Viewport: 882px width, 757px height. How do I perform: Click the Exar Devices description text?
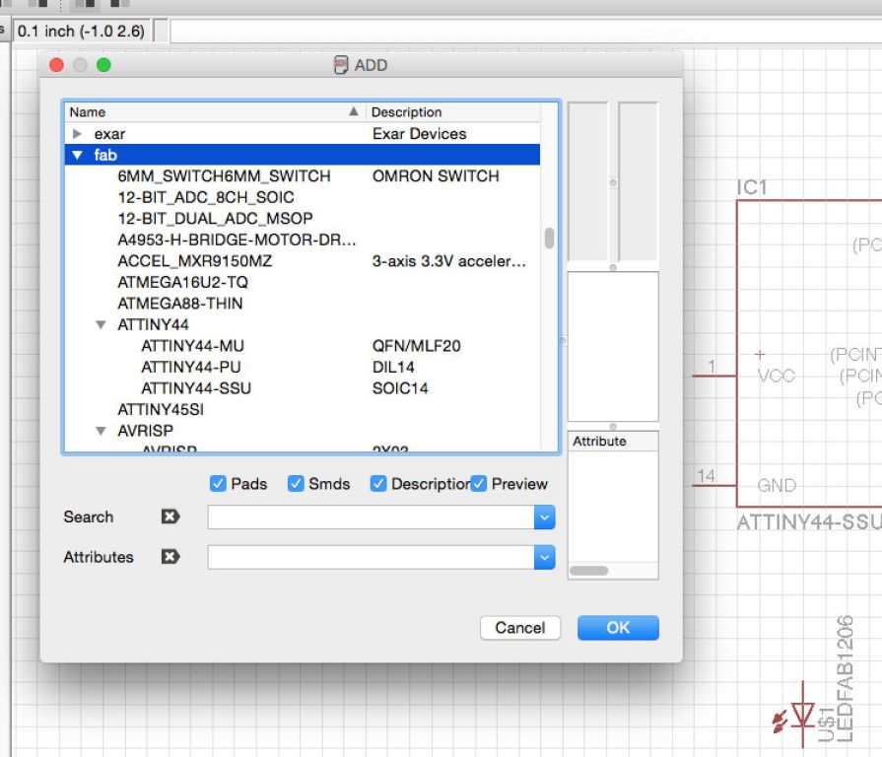coord(420,134)
